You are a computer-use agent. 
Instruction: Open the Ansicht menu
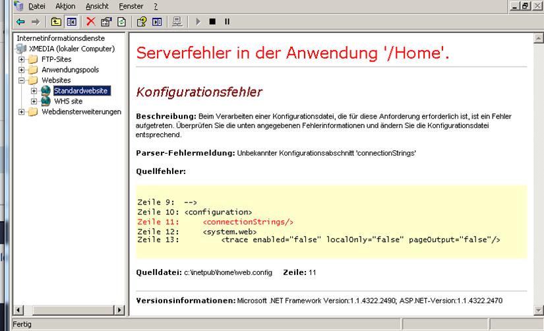click(x=97, y=6)
